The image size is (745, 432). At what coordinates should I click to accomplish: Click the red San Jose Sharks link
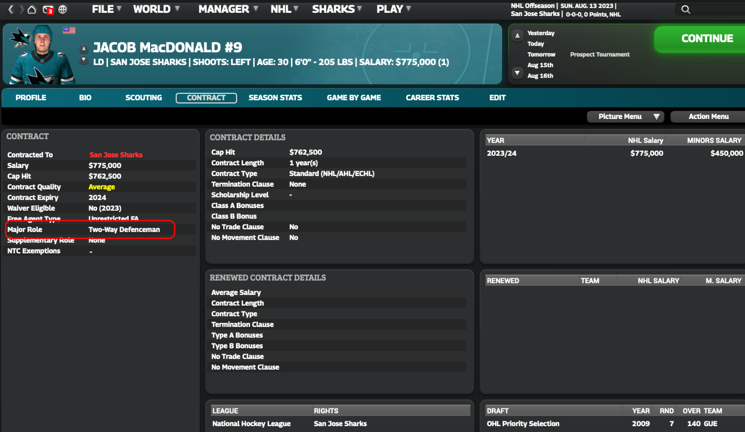(116, 155)
